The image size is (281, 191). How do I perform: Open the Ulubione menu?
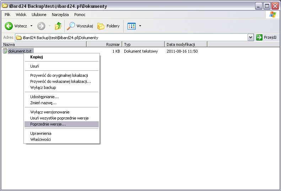pyautogui.click(x=39, y=15)
